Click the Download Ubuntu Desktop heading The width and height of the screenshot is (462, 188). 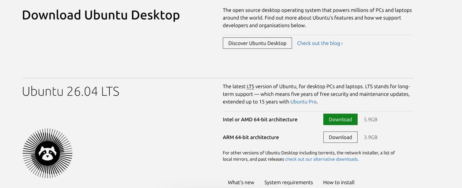tap(101, 15)
